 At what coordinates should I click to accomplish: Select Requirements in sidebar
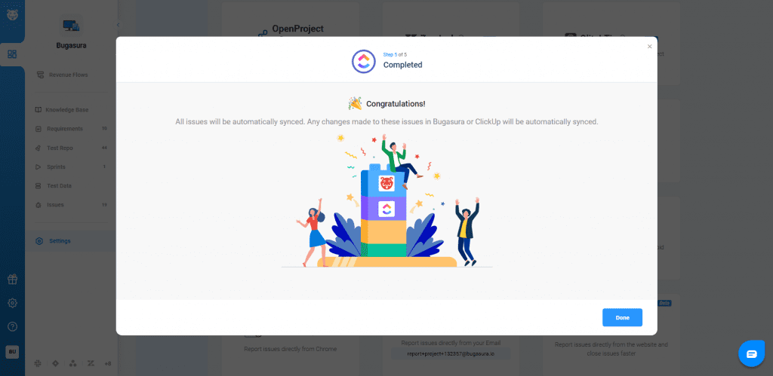click(x=71, y=128)
